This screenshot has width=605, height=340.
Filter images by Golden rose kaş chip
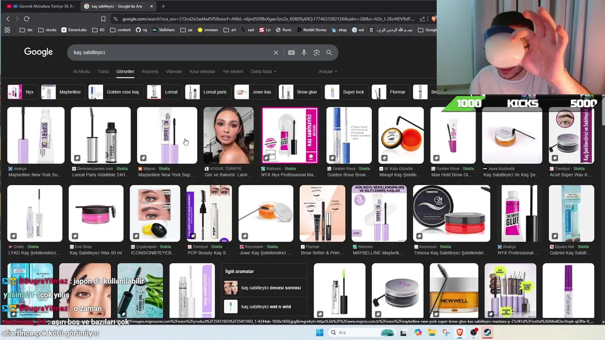[x=115, y=92]
